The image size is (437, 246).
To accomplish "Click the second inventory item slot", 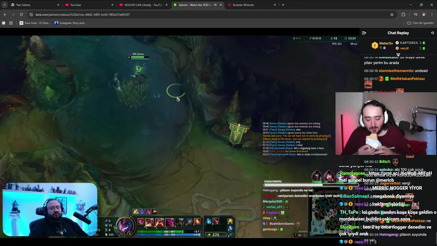I will [x=216, y=221].
